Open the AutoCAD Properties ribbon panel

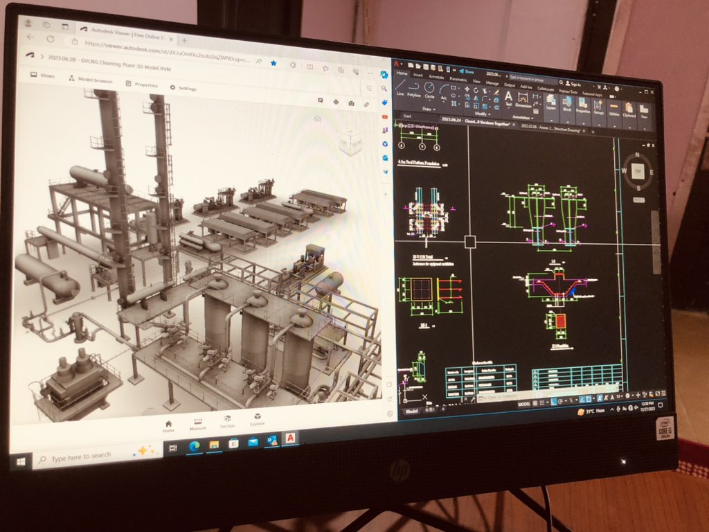click(583, 105)
